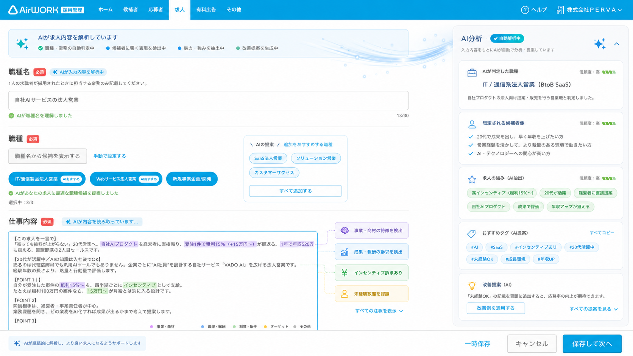Image resolution: width=633 pixels, height=356 pixels.
Task: Click the sparkle icon in AI分析 panel header
Action: click(599, 44)
